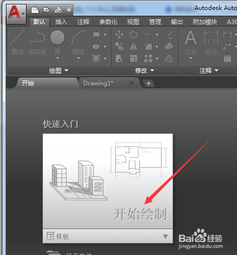Open the Rectangle tool dropdown arrow

point(105,34)
